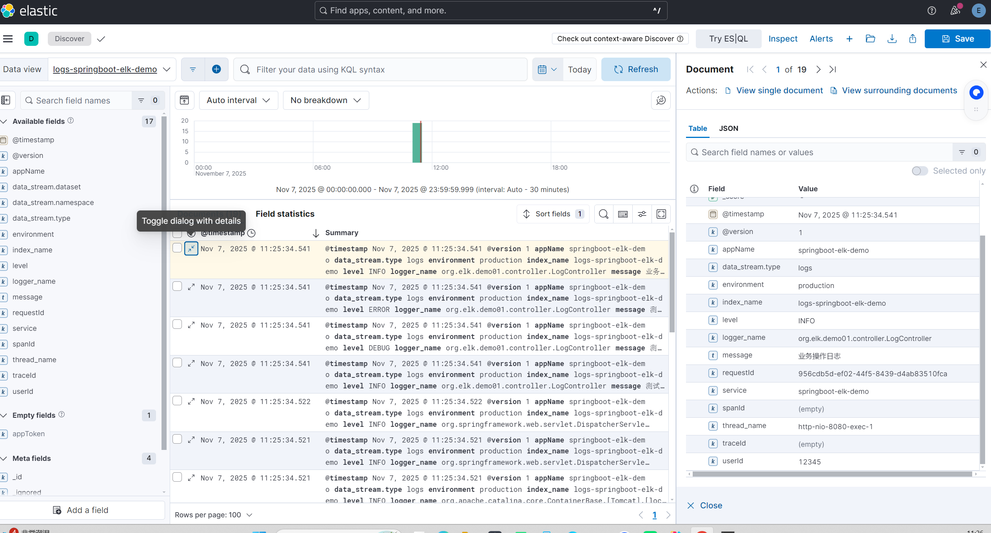991x533 pixels.
Task: Hide the sidebar with collapse icon
Action: pyautogui.click(x=6, y=100)
